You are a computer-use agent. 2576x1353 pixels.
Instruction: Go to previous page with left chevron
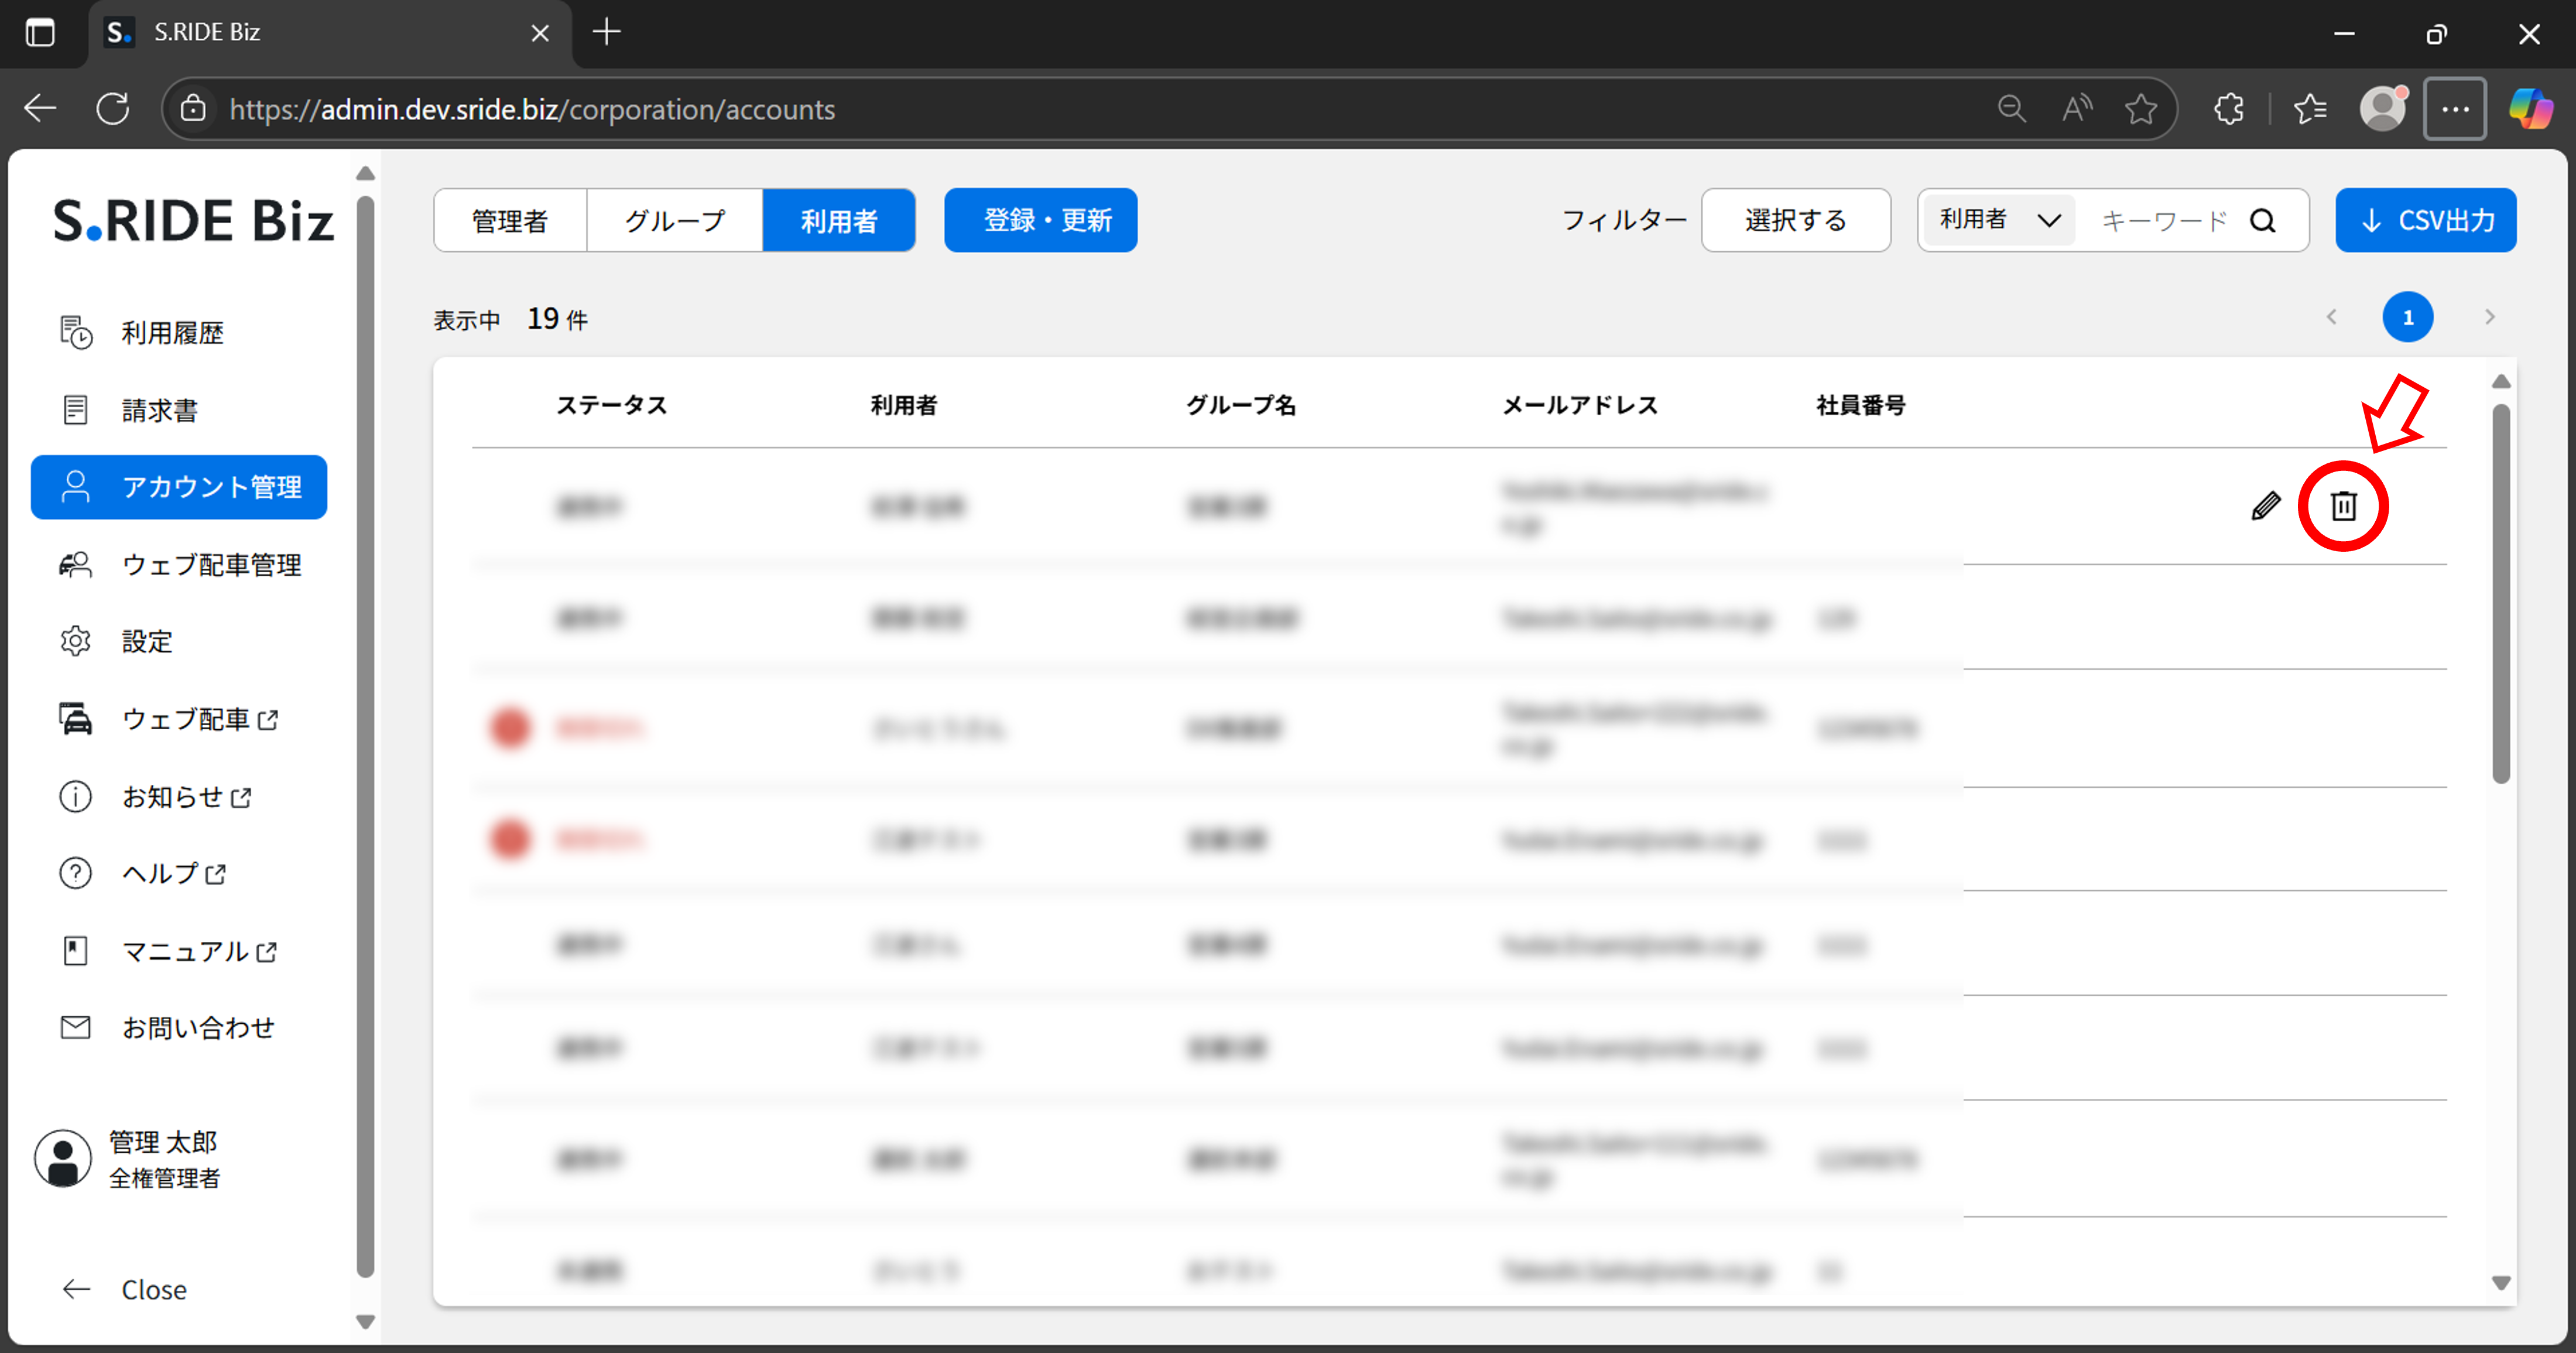point(2332,317)
